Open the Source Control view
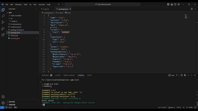 click(3, 22)
